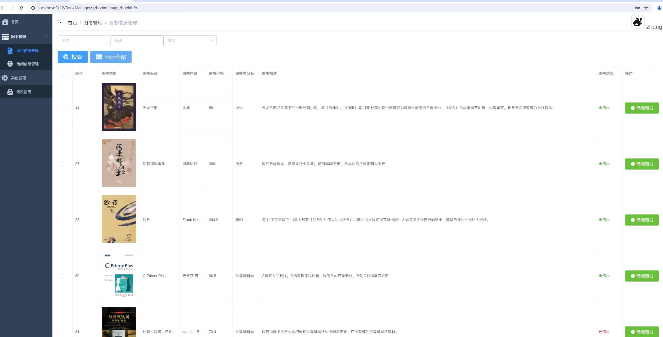Bookmark page using the star icon
This screenshot has height=337, width=663.
pos(646,8)
